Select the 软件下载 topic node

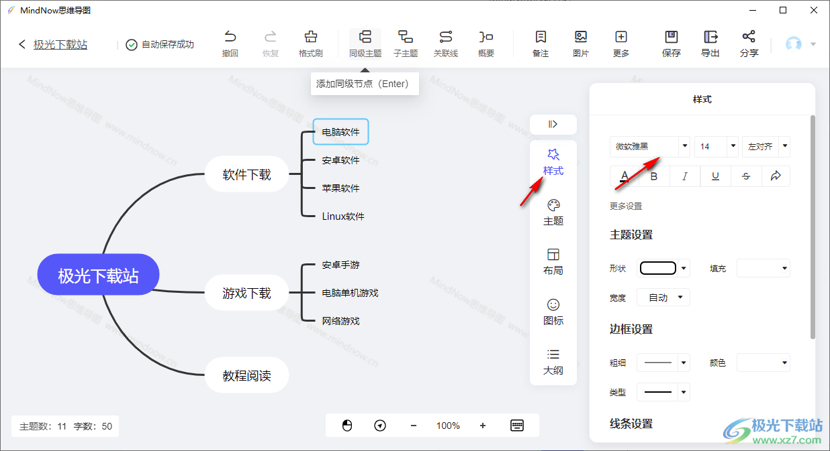[247, 174]
